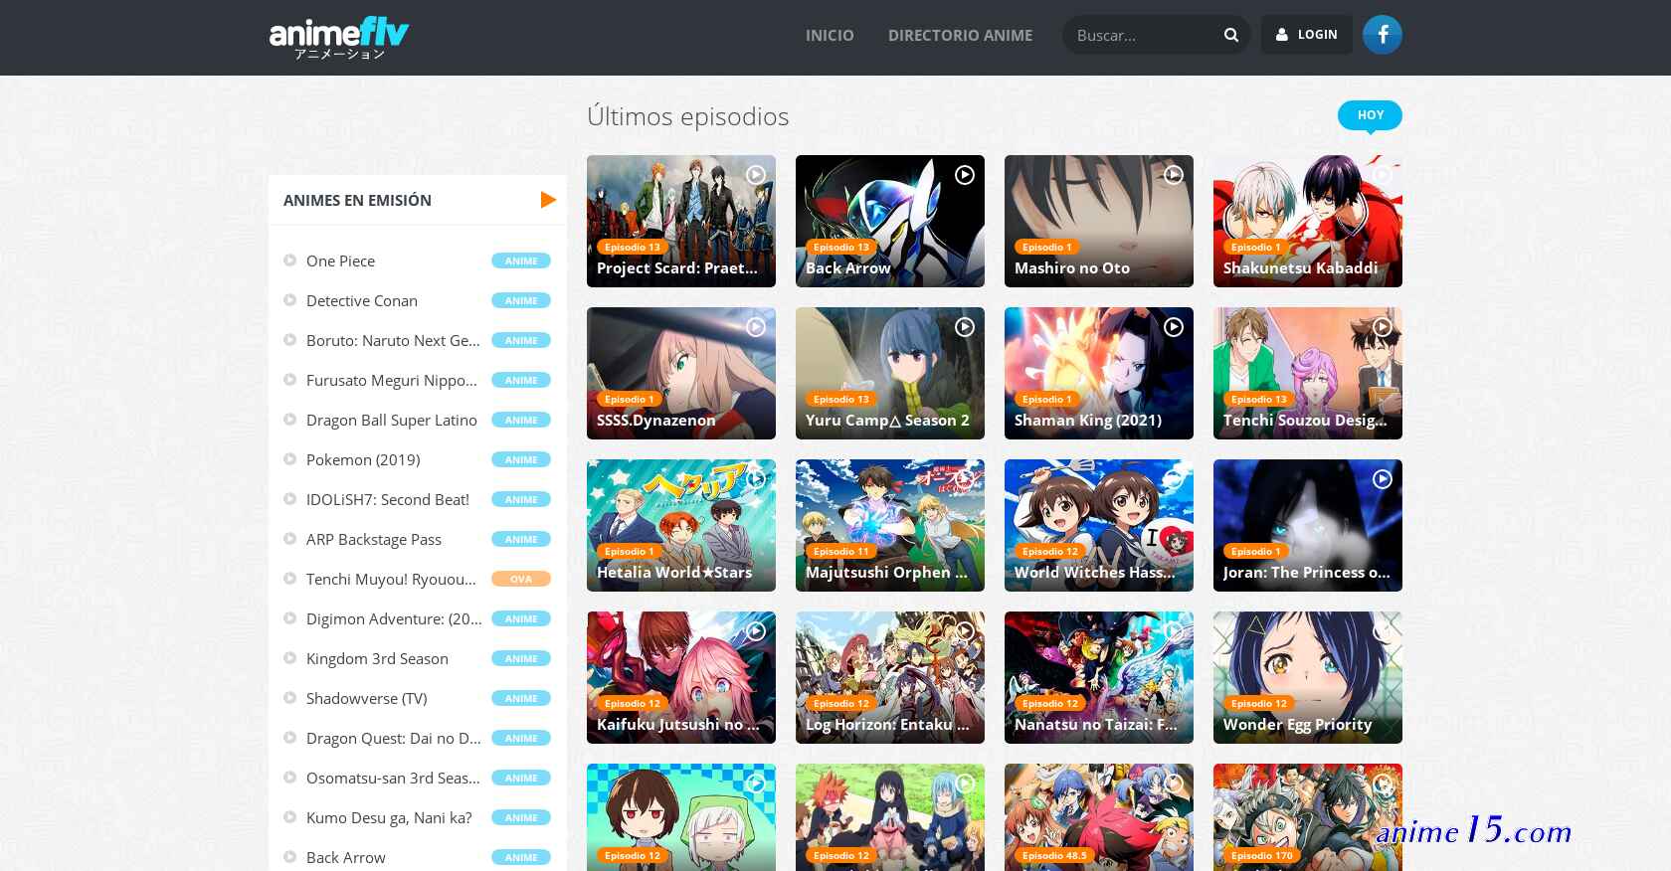This screenshot has width=1671, height=871.
Task: Click the 'Episodio 1' label on Mashiro no Oto
Action: [x=1046, y=247]
